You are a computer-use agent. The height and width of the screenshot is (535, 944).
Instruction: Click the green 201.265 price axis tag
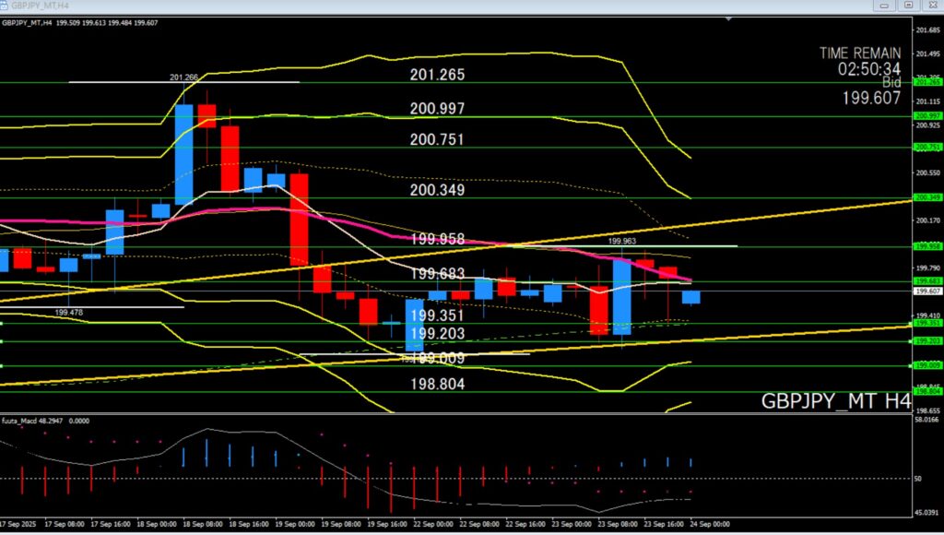click(x=926, y=82)
